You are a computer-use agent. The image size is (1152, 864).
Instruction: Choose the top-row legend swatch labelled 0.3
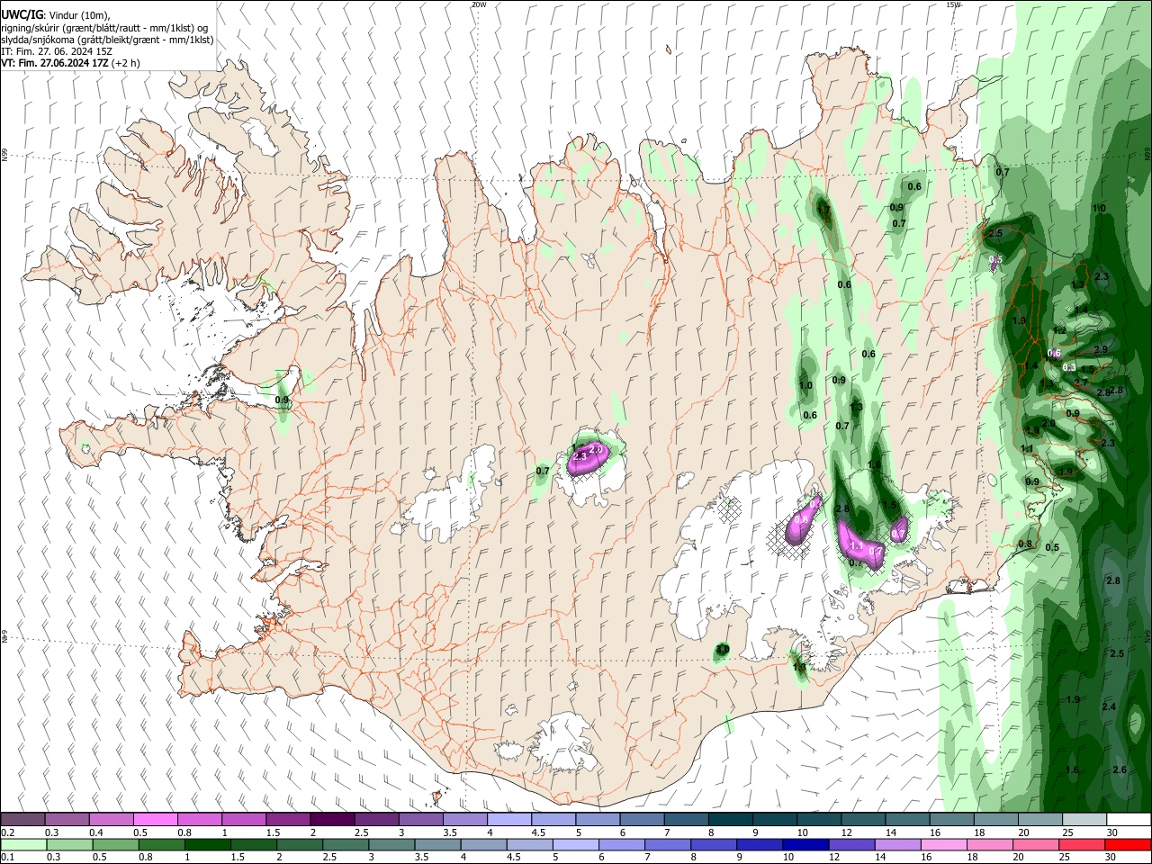tap(67, 819)
